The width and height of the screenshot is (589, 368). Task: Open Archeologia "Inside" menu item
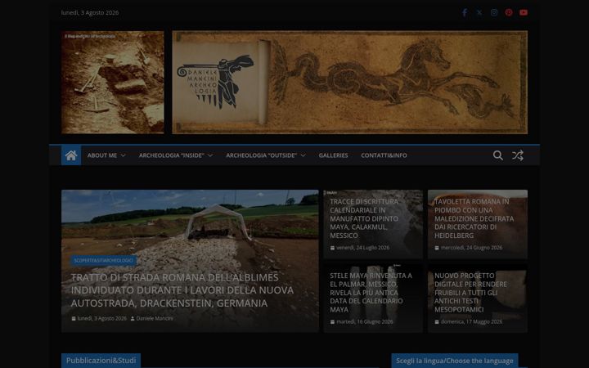point(171,155)
